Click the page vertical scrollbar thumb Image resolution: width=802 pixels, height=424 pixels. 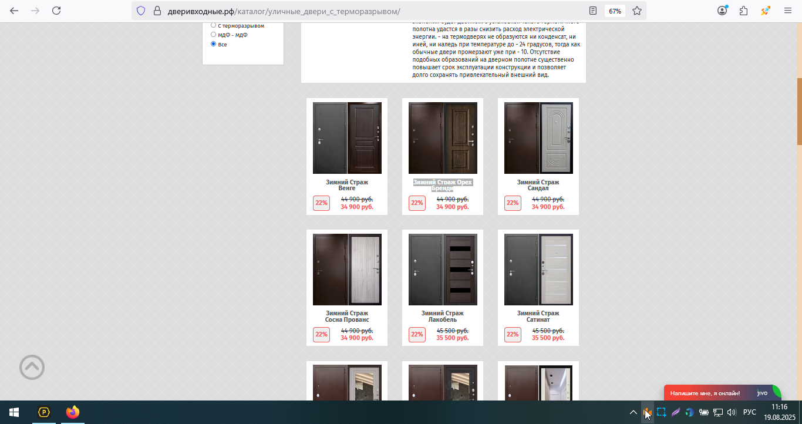(x=799, y=112)
